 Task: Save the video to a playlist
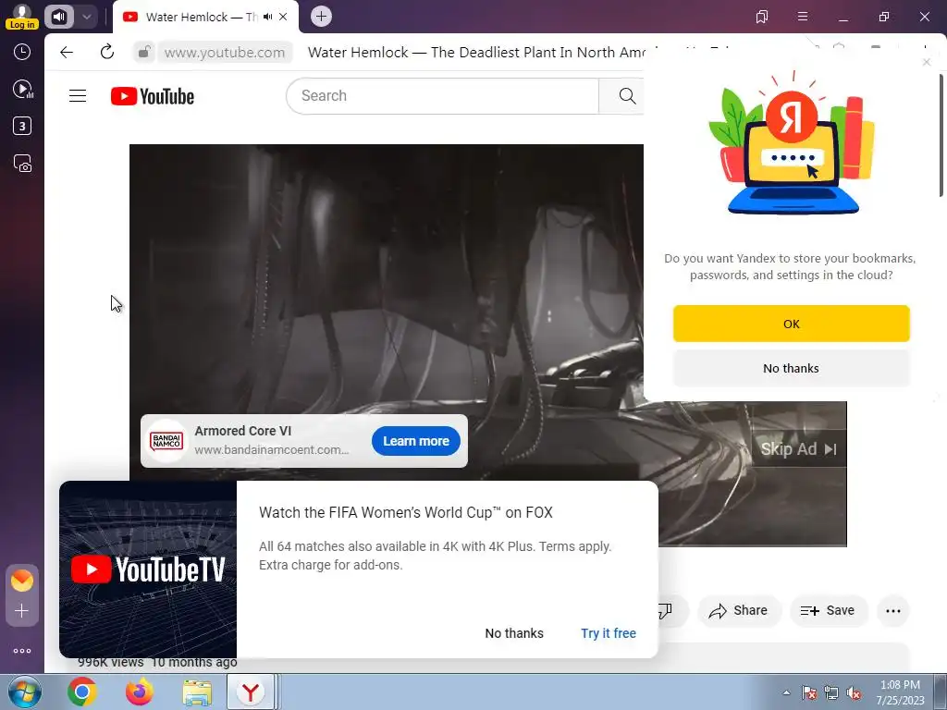pos(828,610)
